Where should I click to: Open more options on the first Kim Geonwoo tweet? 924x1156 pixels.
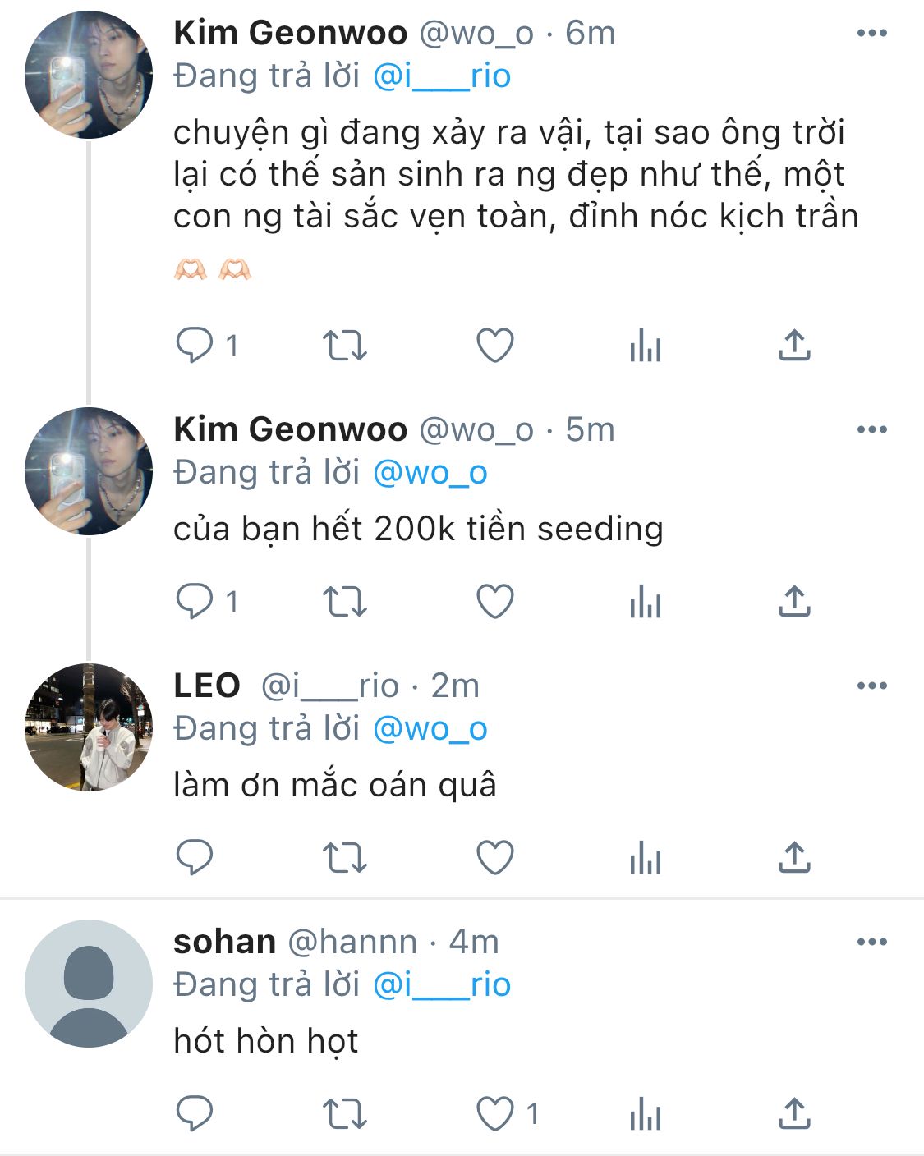click(871, 34)
